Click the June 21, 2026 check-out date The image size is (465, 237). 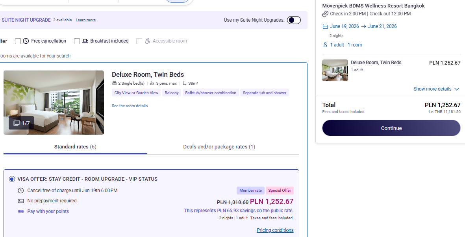[382, 26]
